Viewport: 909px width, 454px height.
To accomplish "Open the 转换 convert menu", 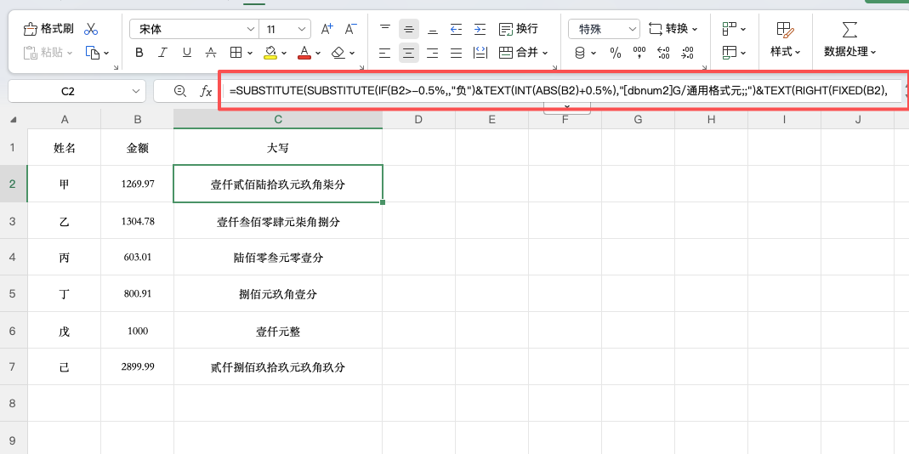I will click(673, 29).
